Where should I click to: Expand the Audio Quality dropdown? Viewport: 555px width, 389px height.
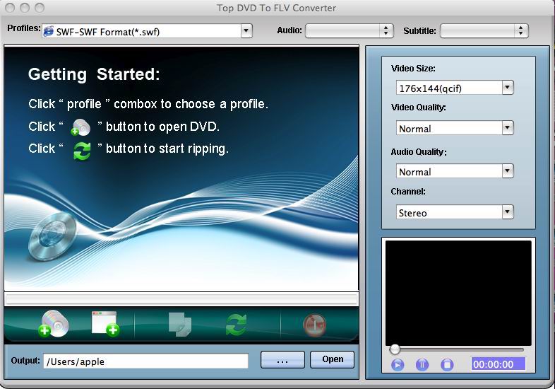508,171
